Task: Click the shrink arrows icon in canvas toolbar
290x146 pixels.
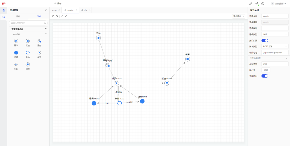Action: [x=66, y=16]
